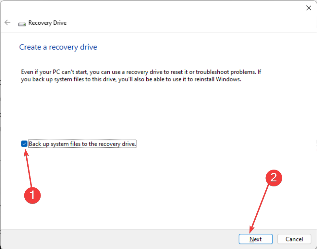Screen dimensions: 317x249
Task: Click the Next button
Action: [x=256, y=239]
